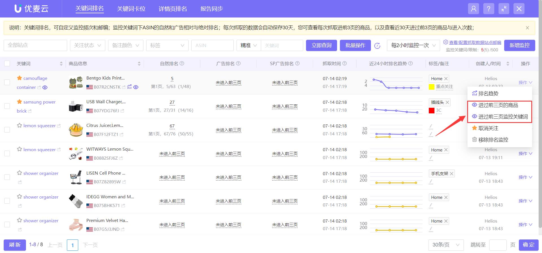Check the WITWAYS Lemon Squeezer row checkbox
542x253 pixels.
tap(7, 153)
